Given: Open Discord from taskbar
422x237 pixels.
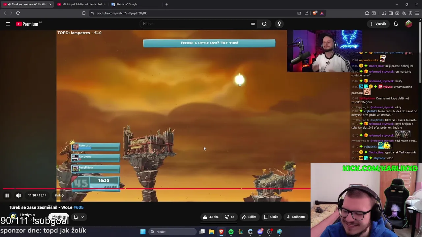Looking at the screenshot, I should 260,232.
